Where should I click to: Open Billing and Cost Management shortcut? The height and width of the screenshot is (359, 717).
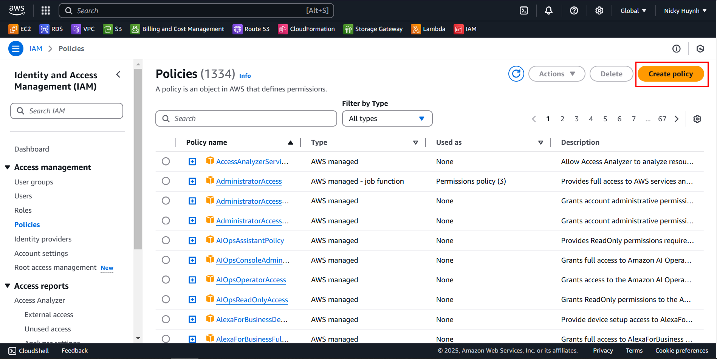pos(177,29)
